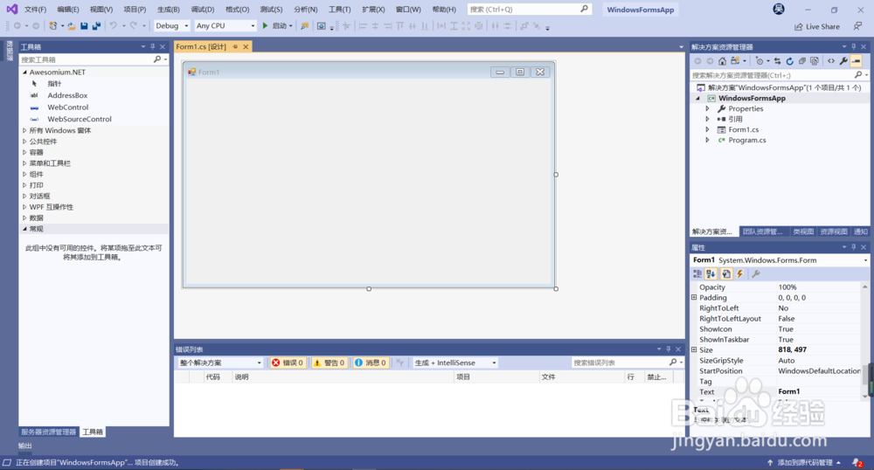Expand the Form1.cs node in Solution Explorer
The width and height of the screenshot is (874, 470).
pyautogui.click(x=707, y=130)
